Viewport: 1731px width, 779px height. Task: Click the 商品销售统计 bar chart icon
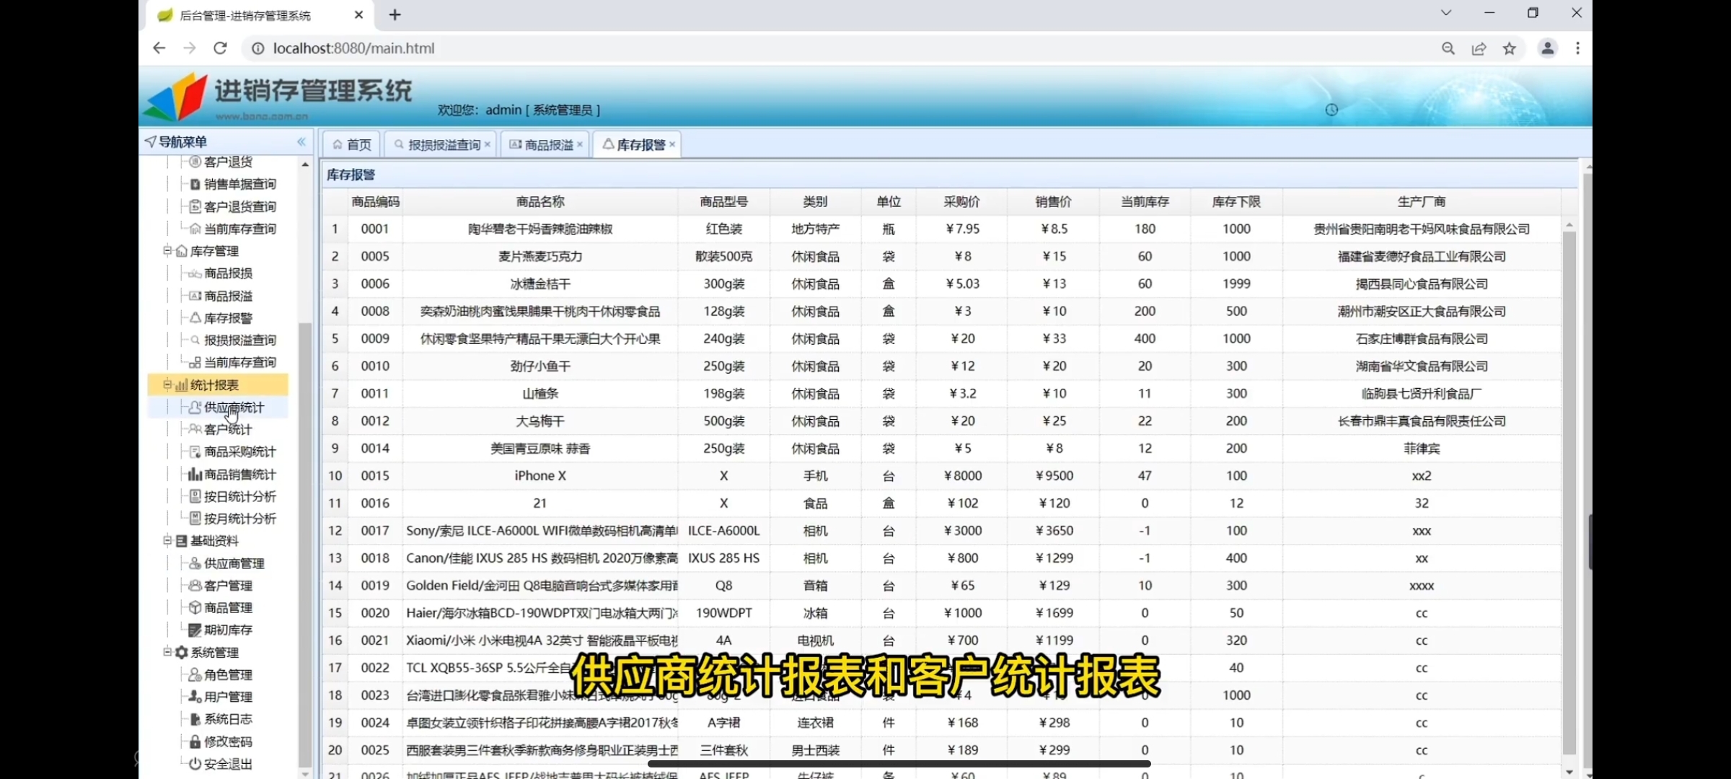coord(195,474)
